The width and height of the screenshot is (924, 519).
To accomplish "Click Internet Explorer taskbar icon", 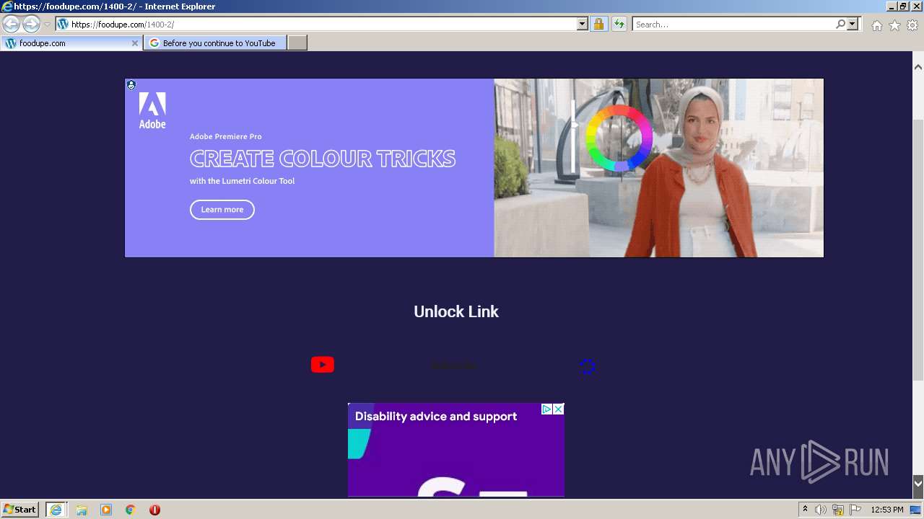I will pos(56,510).
